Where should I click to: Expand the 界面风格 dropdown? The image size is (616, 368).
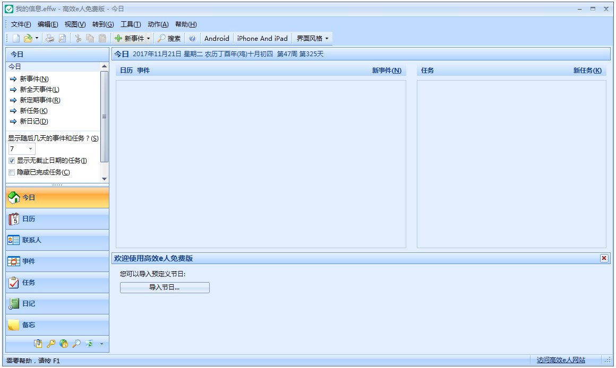click(x=313, y=38)
